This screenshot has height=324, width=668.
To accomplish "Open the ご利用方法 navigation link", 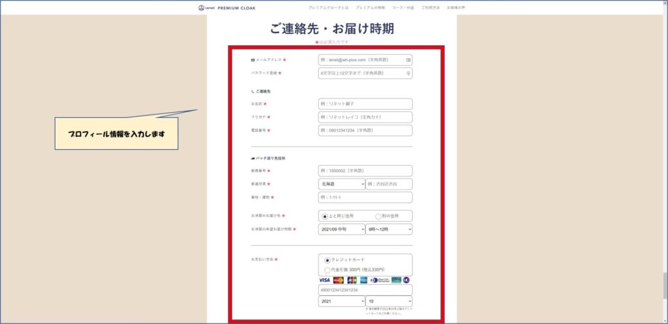I will tap(431, 8).
